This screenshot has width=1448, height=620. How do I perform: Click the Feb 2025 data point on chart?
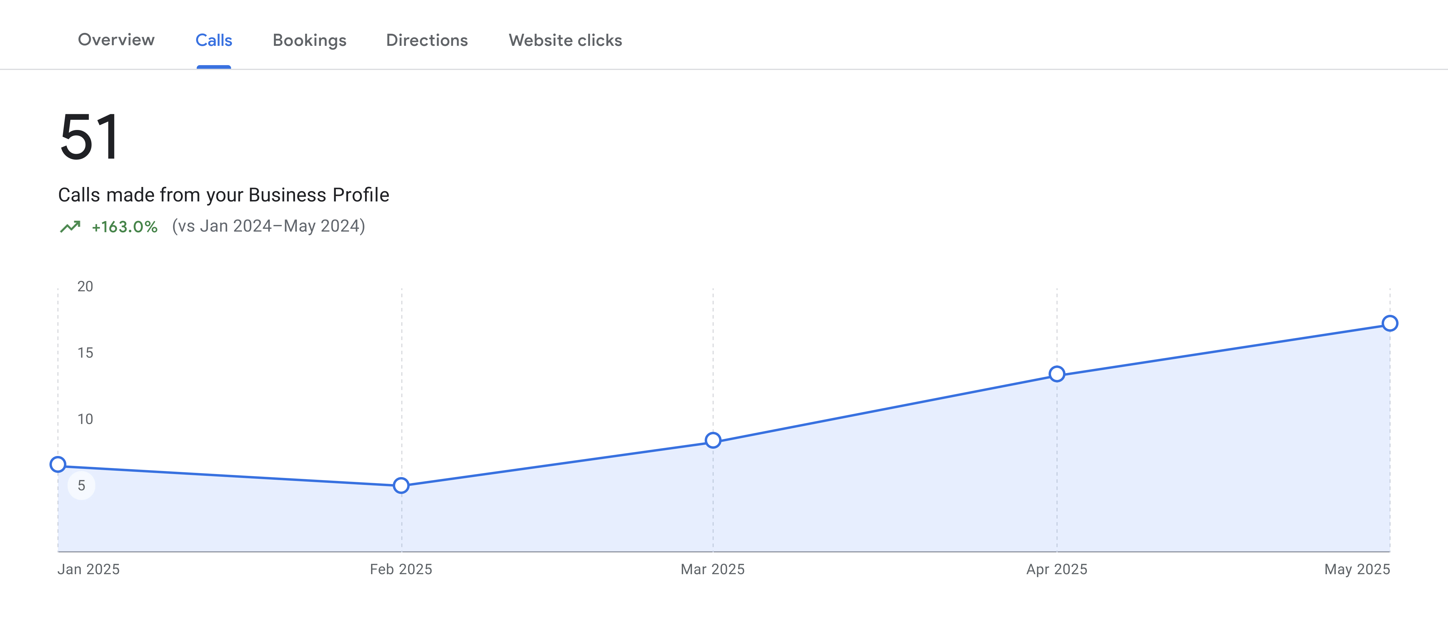coord(401,485)
